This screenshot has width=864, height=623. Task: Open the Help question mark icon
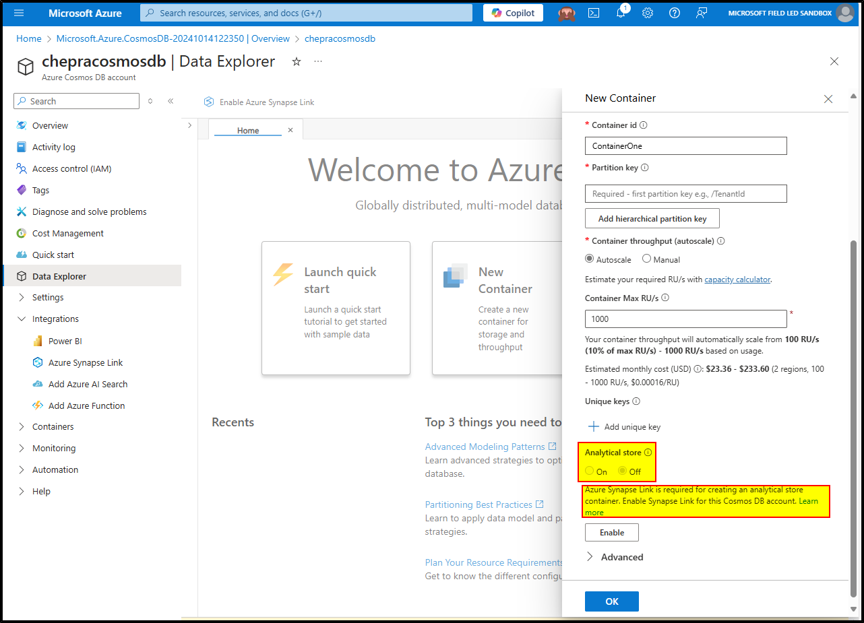pyautogui.click(x=675, y=13)
